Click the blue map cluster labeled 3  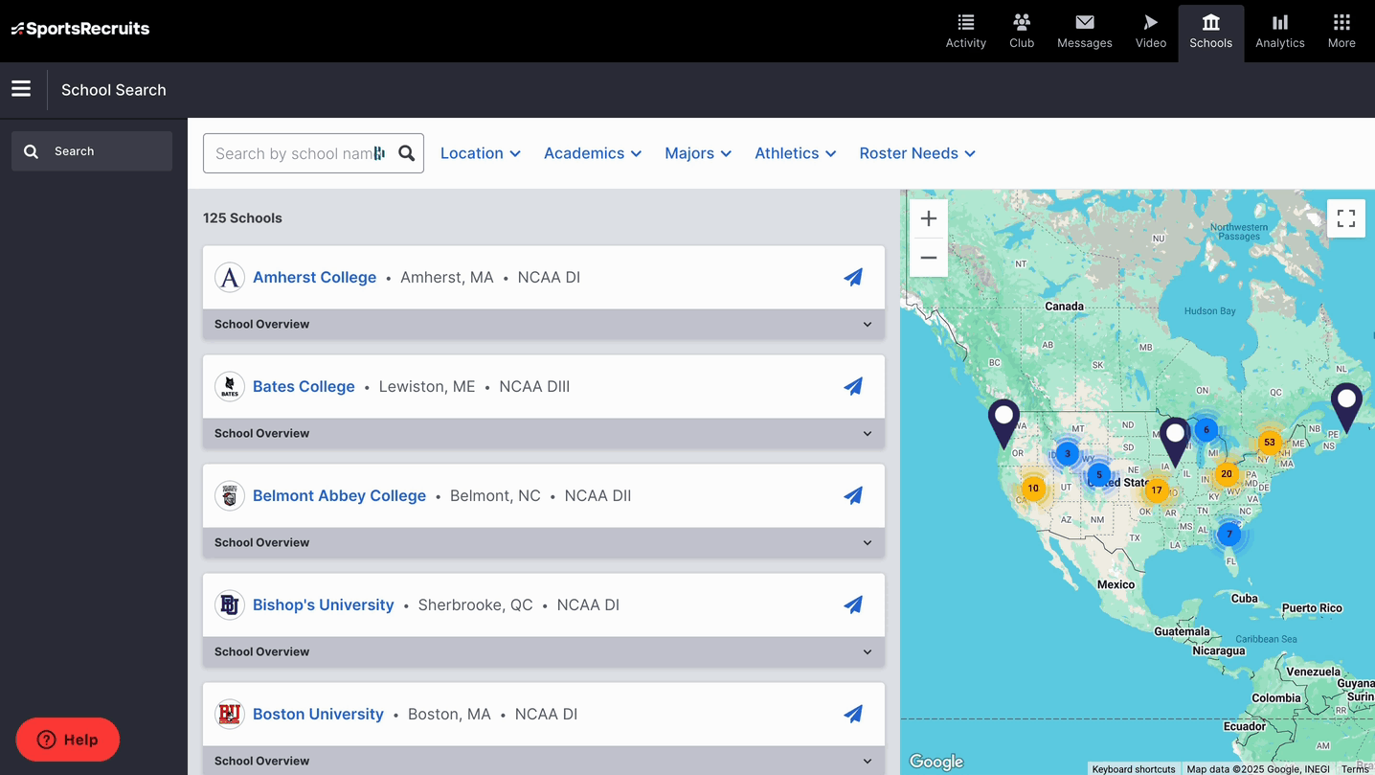1068,454
